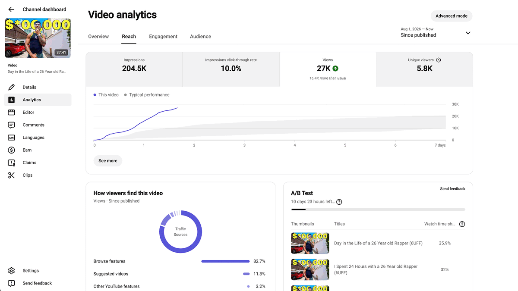This screenshot has height=291, width=518.
Task: Click the clock icon beside Unique viewers
Action: pos(439,60)
